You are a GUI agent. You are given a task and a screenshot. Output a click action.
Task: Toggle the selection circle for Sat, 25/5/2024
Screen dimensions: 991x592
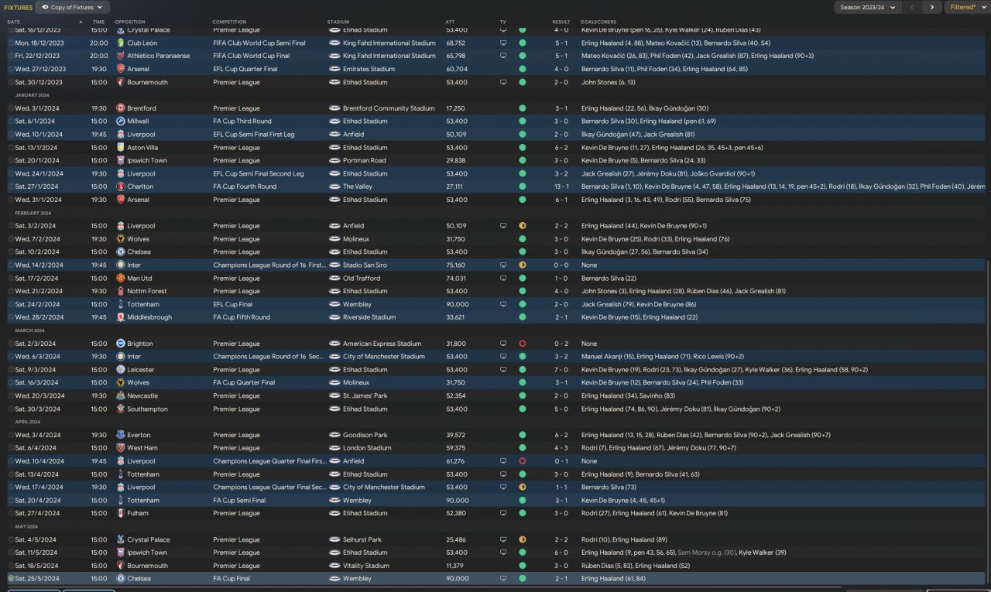pos(11,579)
